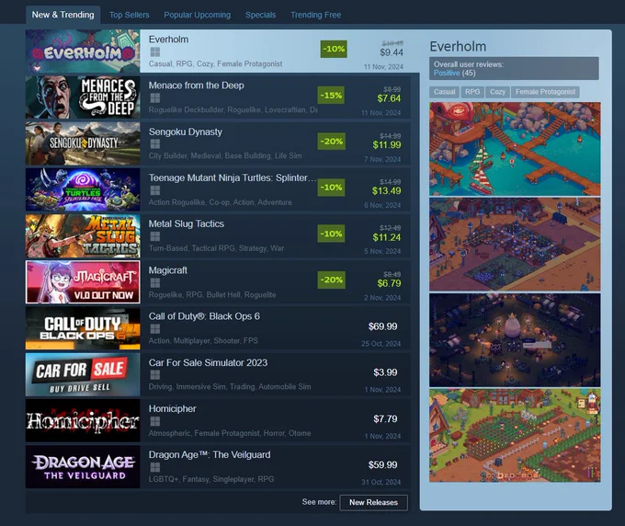
Task: Click the $7.79 price for Homicipher
Action: pos(385,418)
